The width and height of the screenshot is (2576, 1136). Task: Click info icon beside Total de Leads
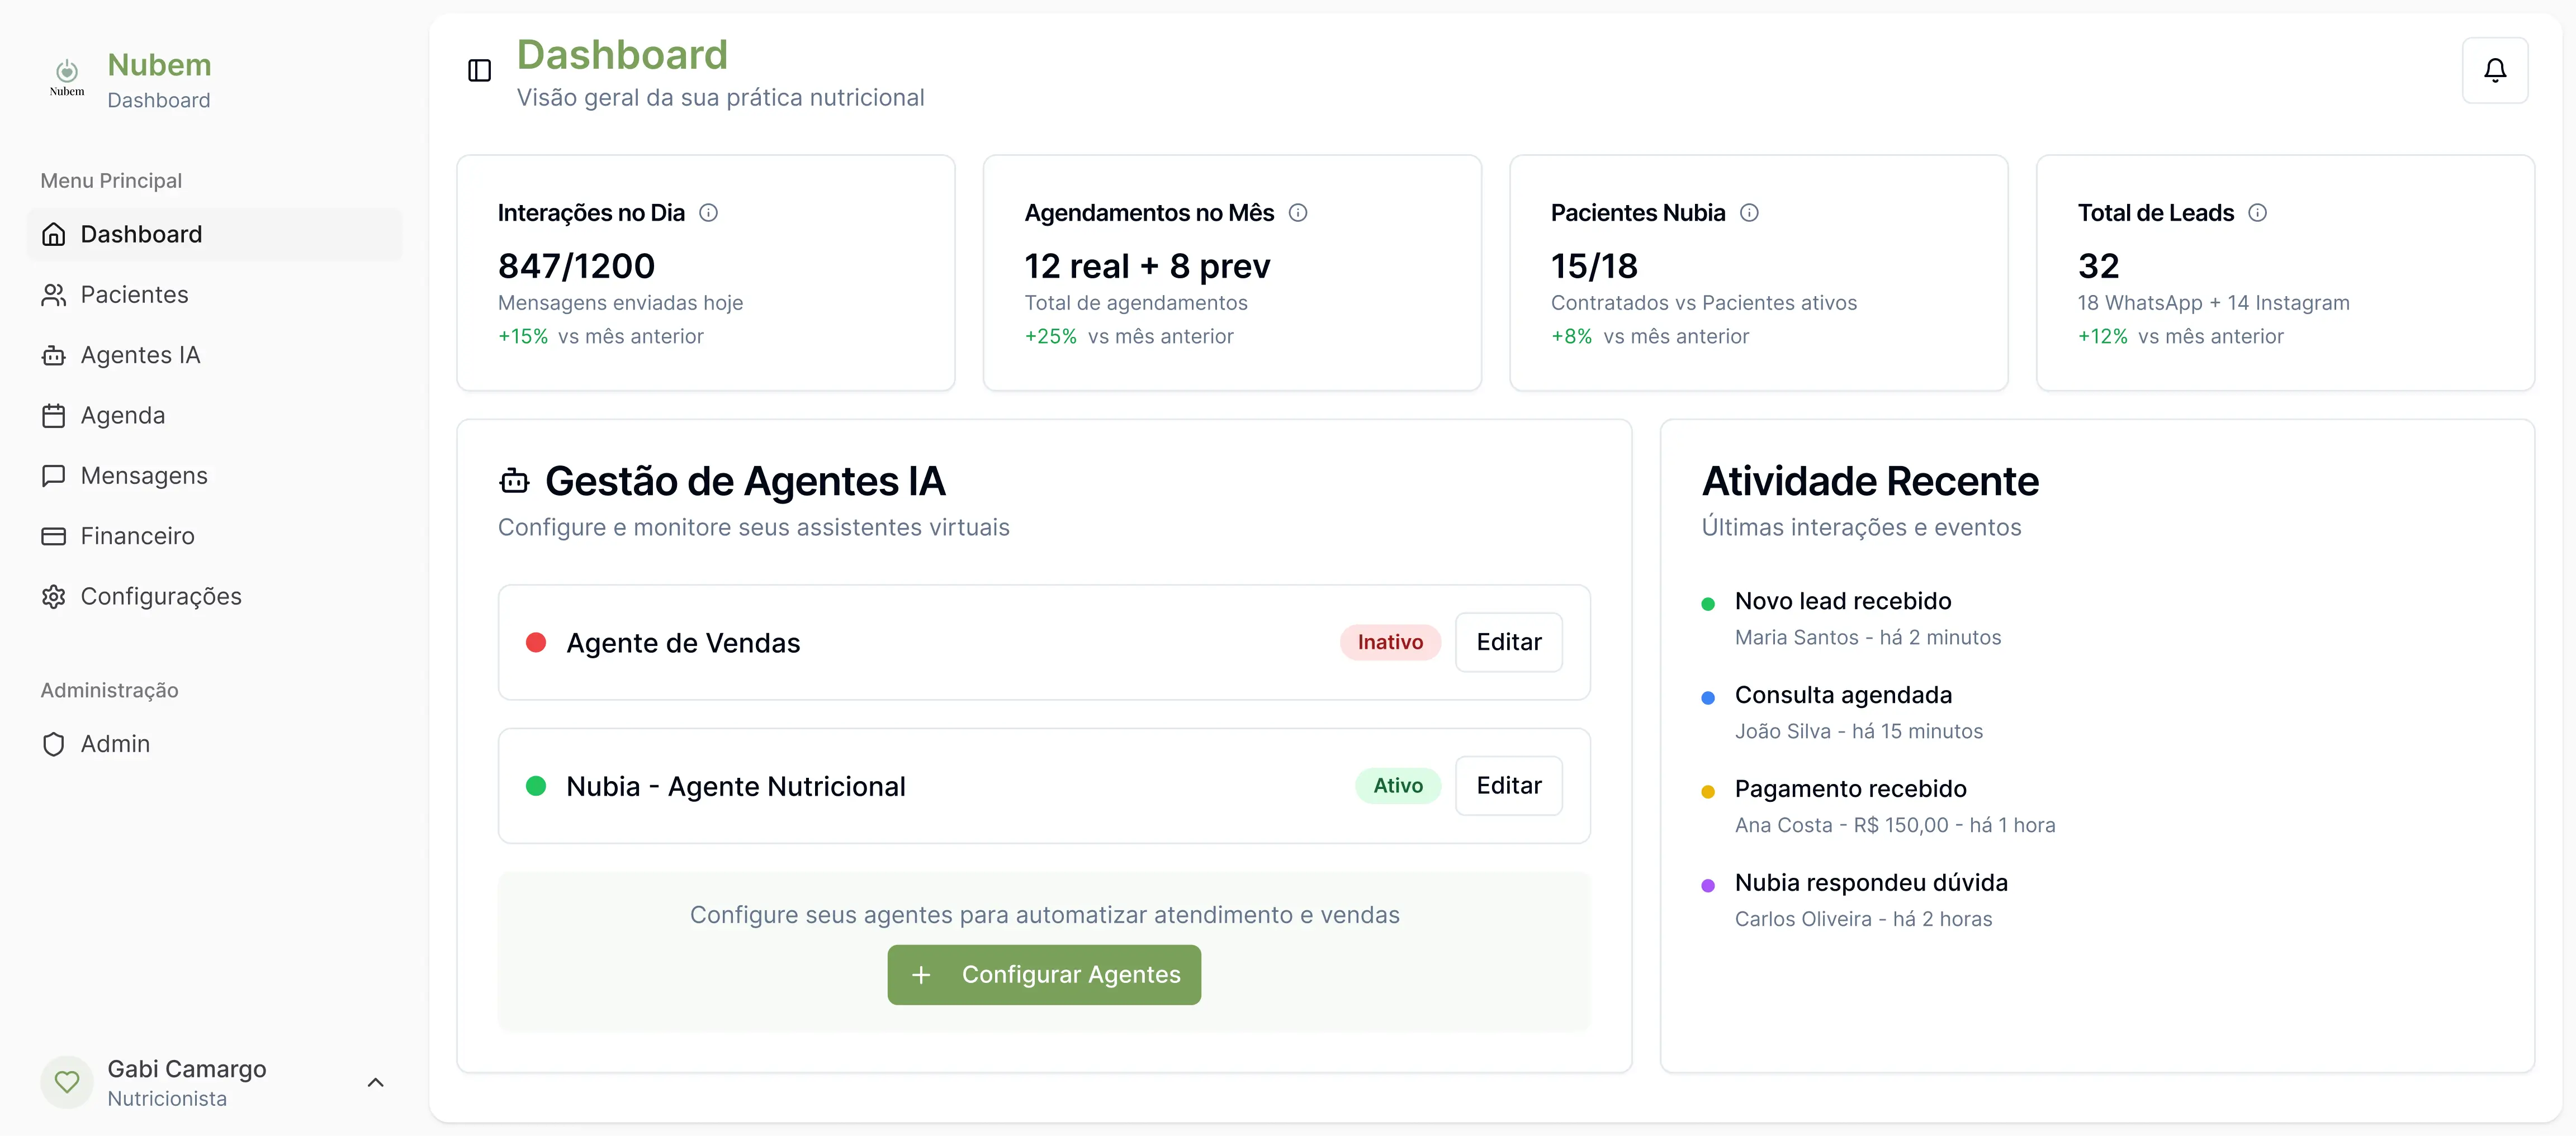[x=2257, y=213]
